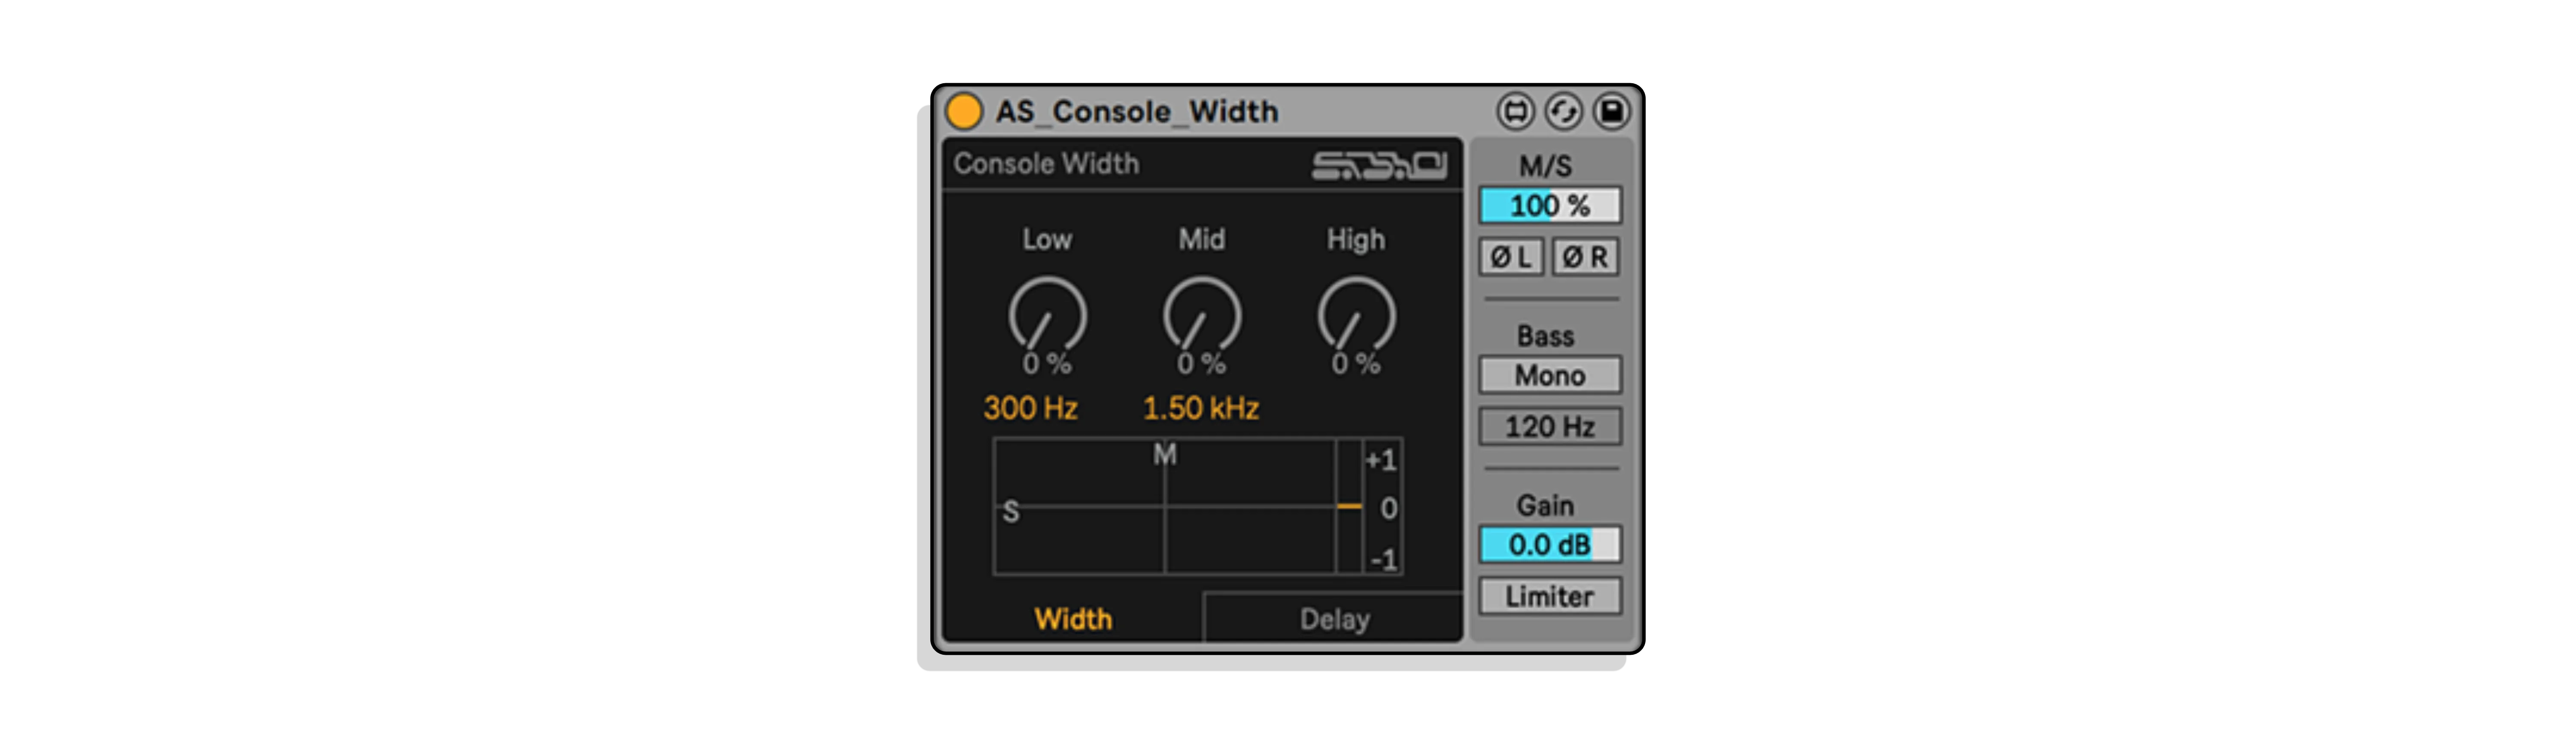Click the Sasha logo in Console Width header
This screenshot has width=2576, height=738.
pyautogui.click(x=1379, y=165)
